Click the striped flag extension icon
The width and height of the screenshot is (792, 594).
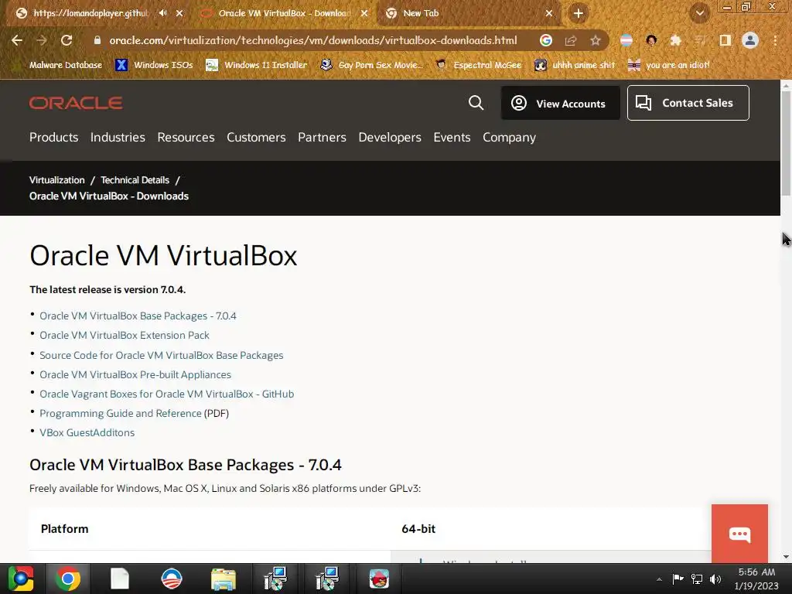click(626, 40)
